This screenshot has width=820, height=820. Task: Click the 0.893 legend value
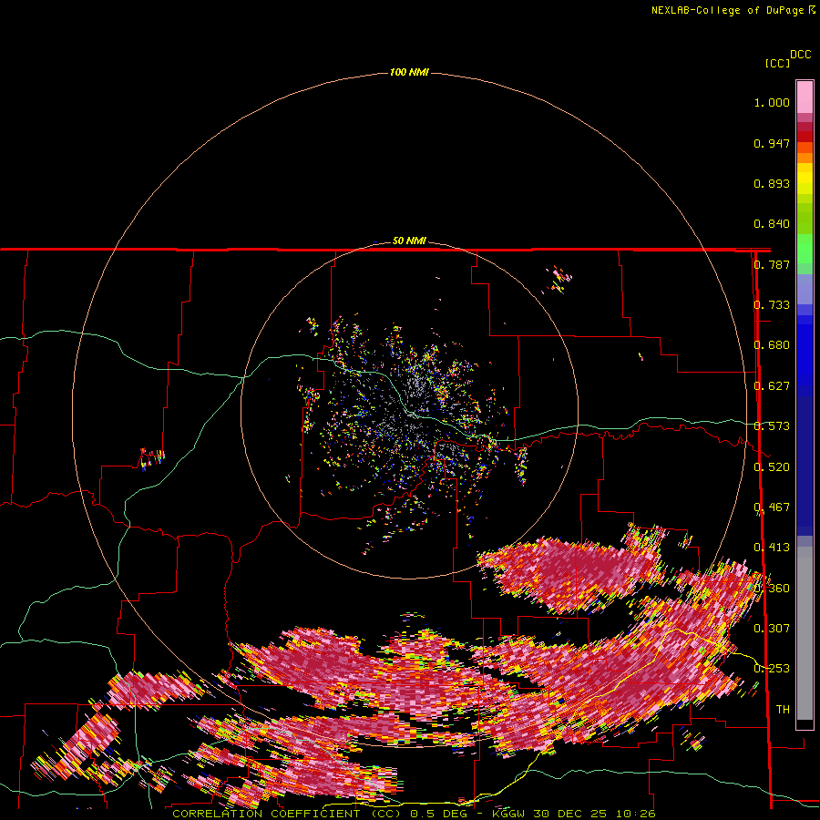click(772, 183)
